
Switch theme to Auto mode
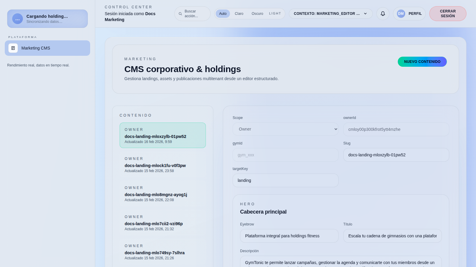(x=223, y=14)
